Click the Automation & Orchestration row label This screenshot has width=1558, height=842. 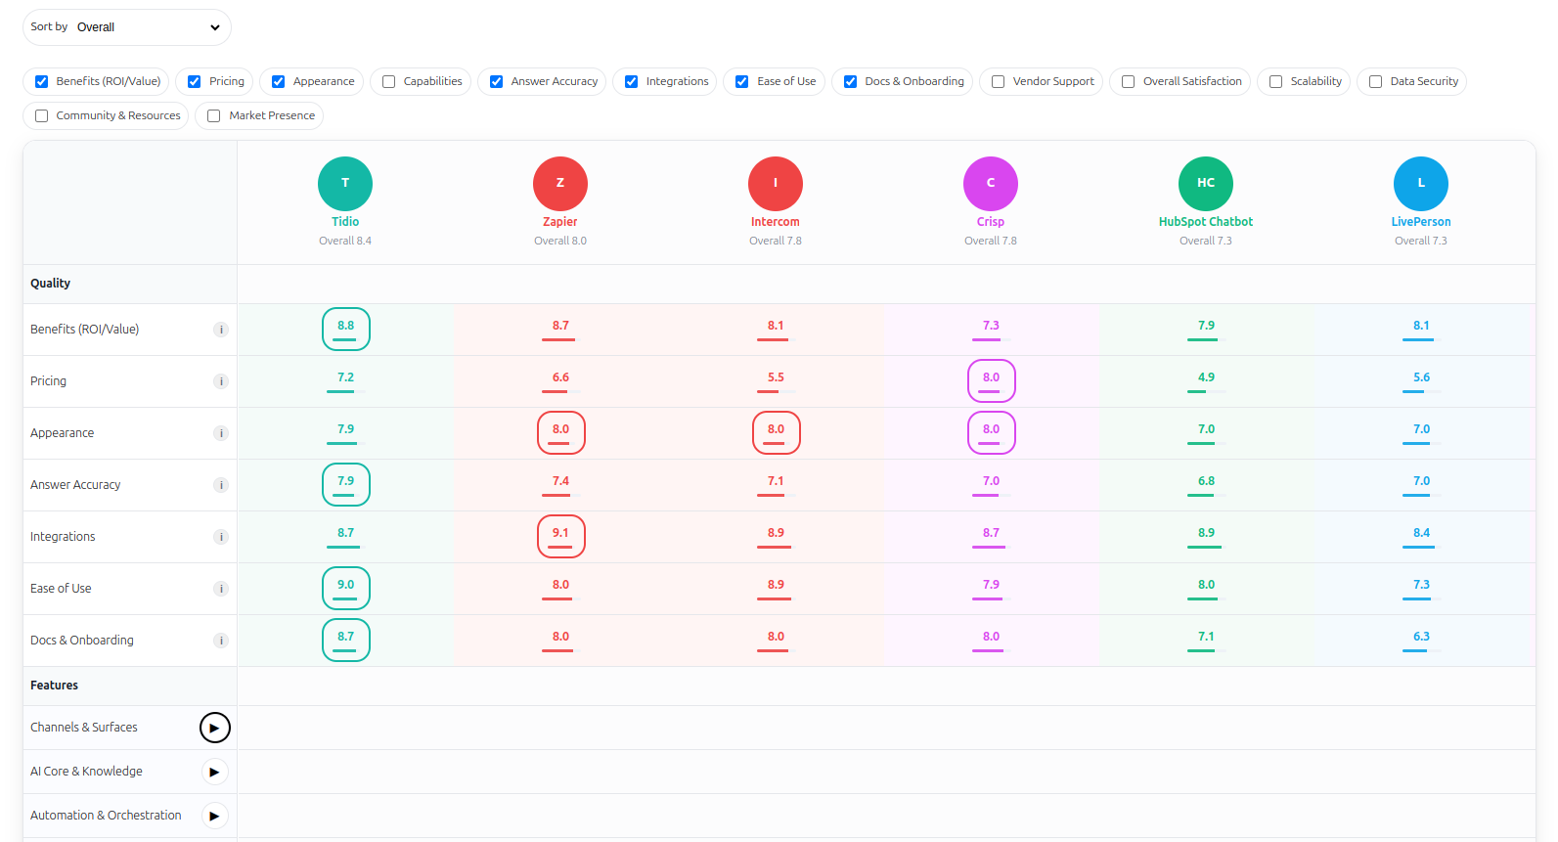tap(106, 816)
